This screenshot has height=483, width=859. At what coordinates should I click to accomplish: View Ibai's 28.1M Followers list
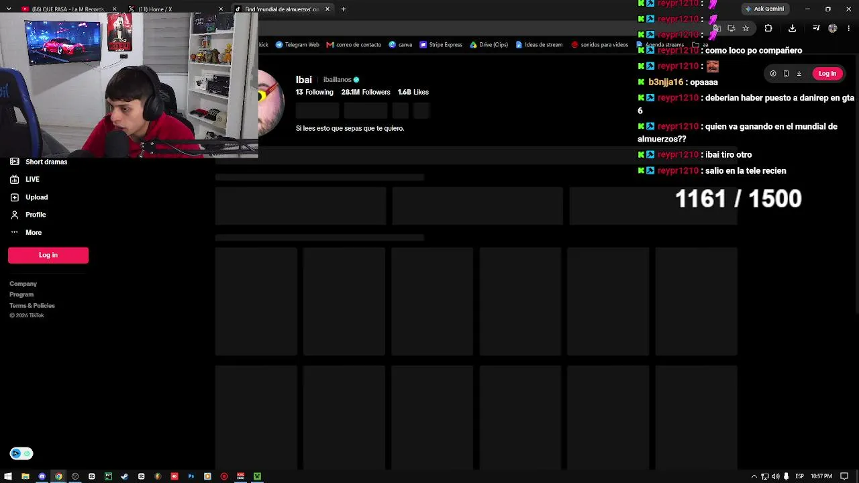[x=366, y=92]
